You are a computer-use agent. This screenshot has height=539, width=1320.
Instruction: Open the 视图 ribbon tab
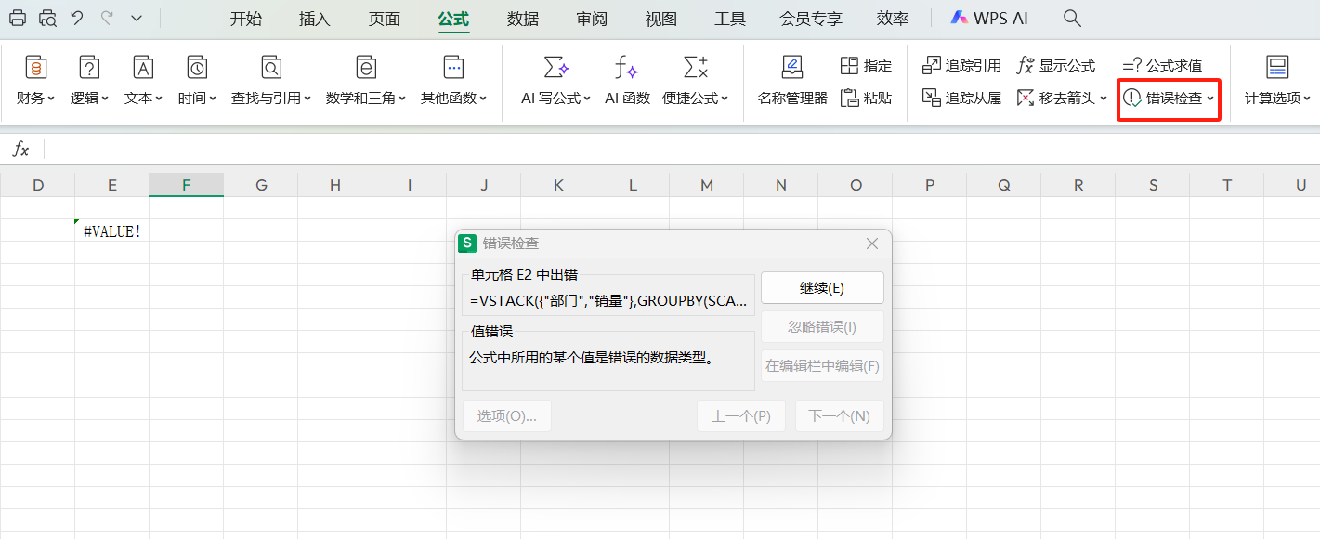click(x=660, y=18)
